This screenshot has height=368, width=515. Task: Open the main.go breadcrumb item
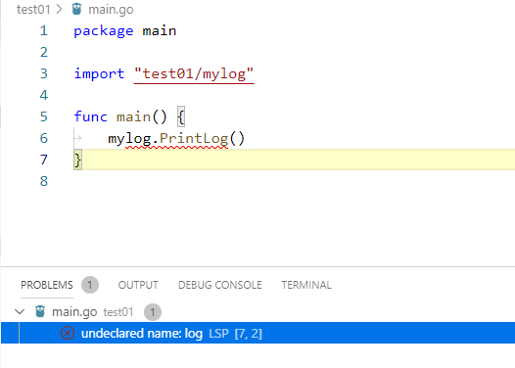pyautogui.click(x=111, y=10)
